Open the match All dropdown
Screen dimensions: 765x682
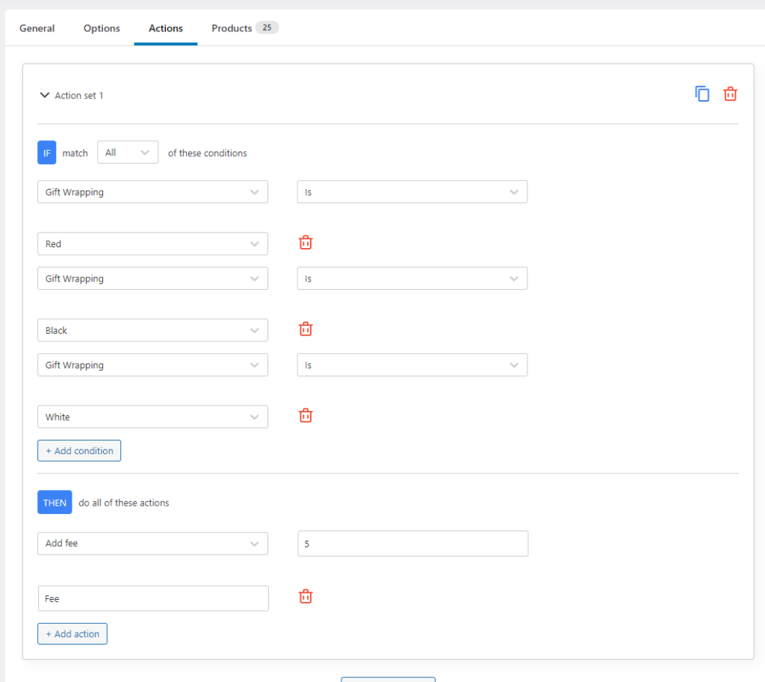tap(128, 152)
